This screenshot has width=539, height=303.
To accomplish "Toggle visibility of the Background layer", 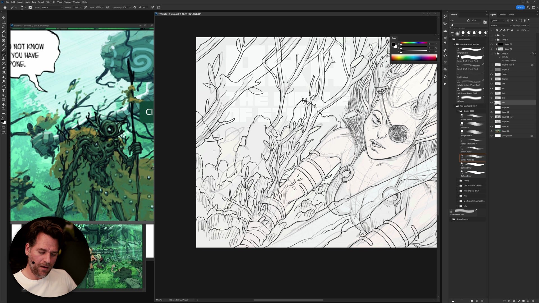I will click(x=491, y=136).
